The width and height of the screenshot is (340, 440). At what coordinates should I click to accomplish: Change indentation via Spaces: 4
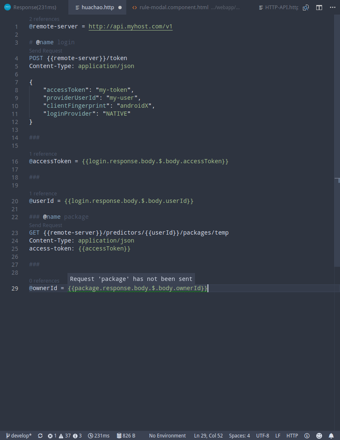240,435
